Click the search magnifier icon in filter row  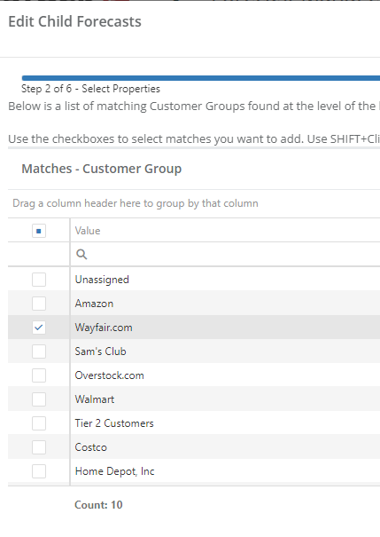coord(81,254)
